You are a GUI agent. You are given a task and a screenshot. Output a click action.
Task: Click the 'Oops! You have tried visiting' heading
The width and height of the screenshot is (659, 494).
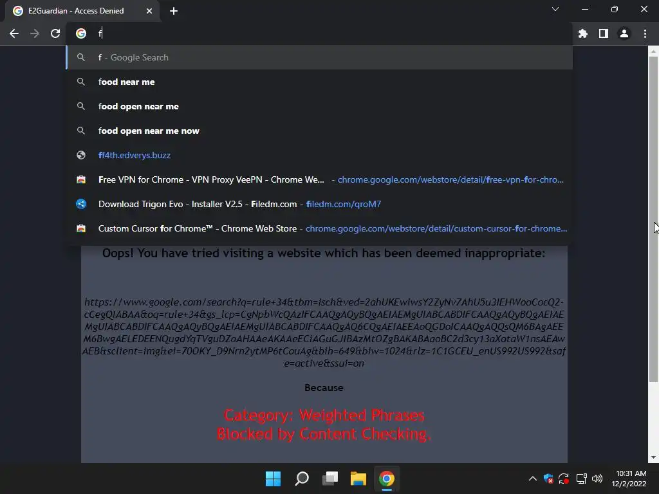click(x=324, y=253)
